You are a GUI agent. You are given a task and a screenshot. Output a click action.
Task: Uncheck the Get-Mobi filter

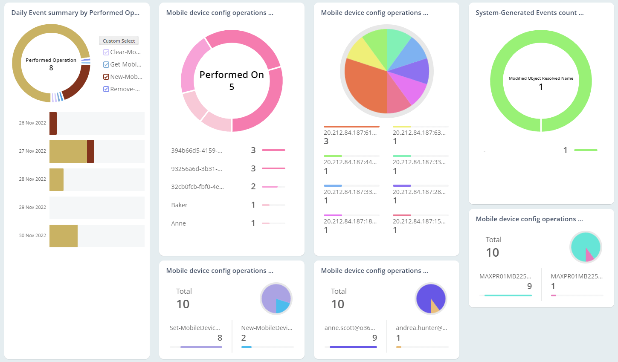(x=107, y=64)
